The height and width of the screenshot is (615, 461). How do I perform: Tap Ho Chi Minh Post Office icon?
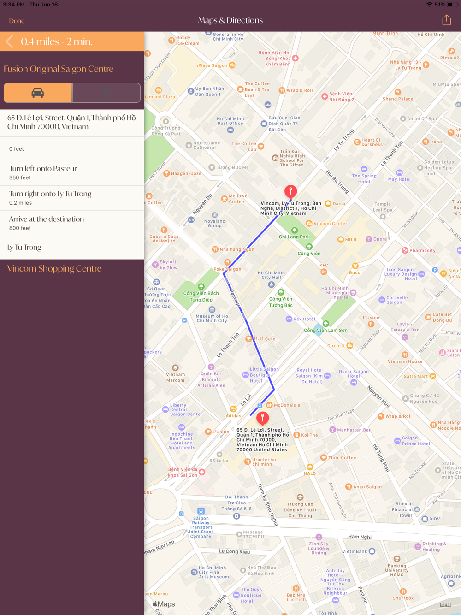[x=230, y=130]
